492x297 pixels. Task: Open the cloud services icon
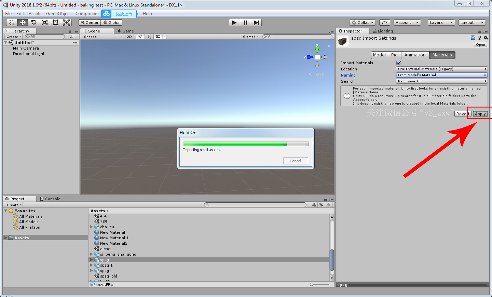click(384, 23)
